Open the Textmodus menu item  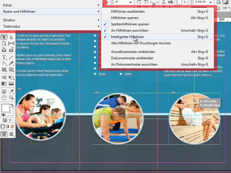coord(51,27)
